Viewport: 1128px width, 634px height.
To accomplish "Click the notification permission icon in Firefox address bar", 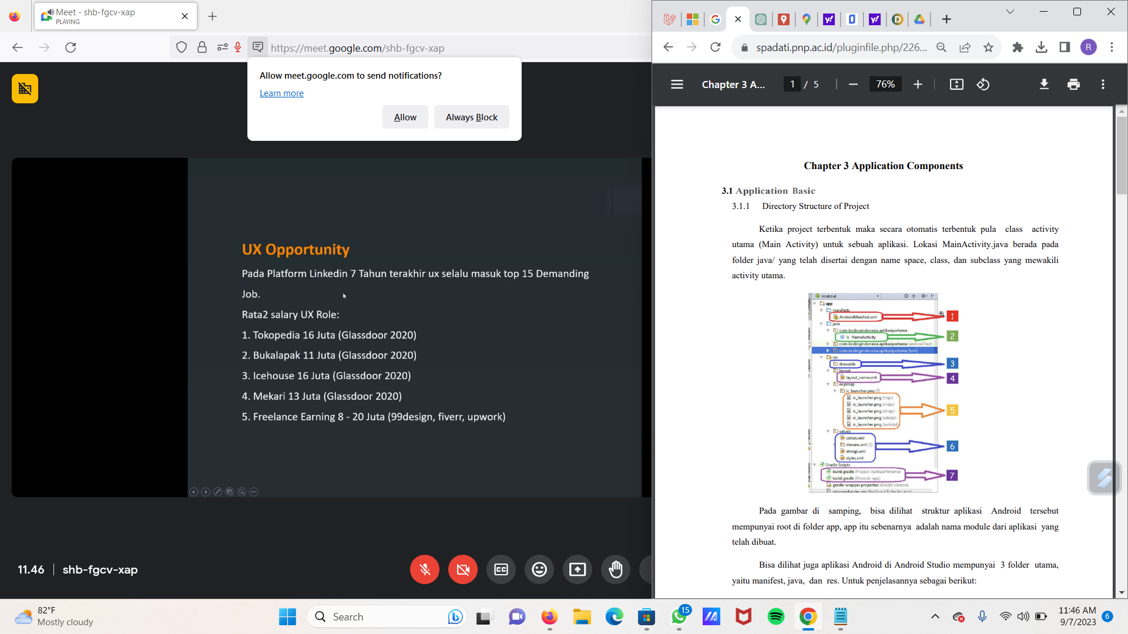I will click(x=257, y=48).
